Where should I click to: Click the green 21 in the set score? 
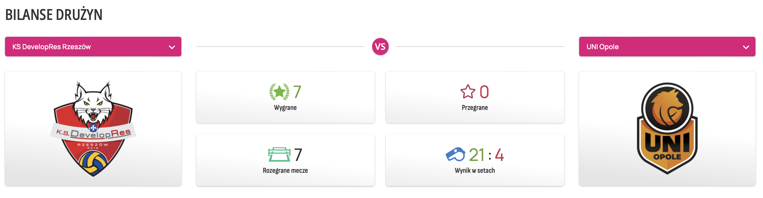477,155
